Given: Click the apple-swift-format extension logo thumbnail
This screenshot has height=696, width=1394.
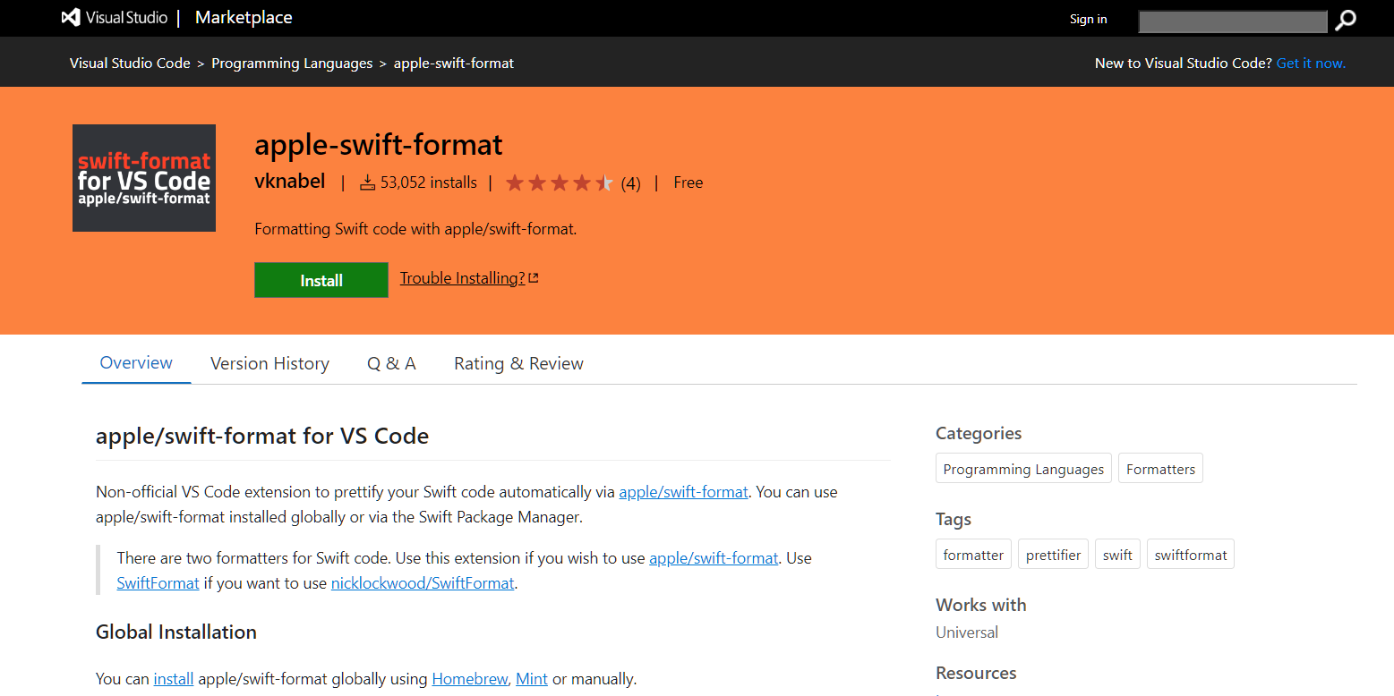Looking at the screenshot, I should (x=144, y=178).
